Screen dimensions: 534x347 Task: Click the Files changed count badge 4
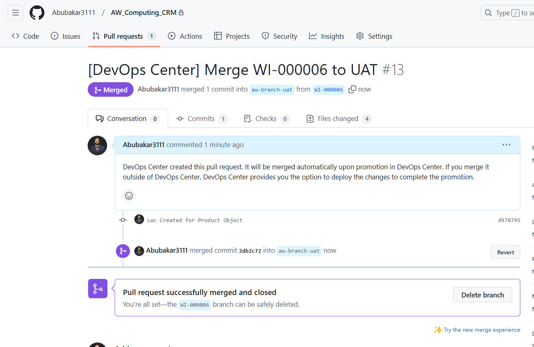pos(367,119)
